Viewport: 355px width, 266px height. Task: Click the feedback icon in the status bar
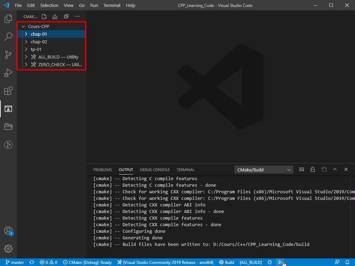coord(337,263)
